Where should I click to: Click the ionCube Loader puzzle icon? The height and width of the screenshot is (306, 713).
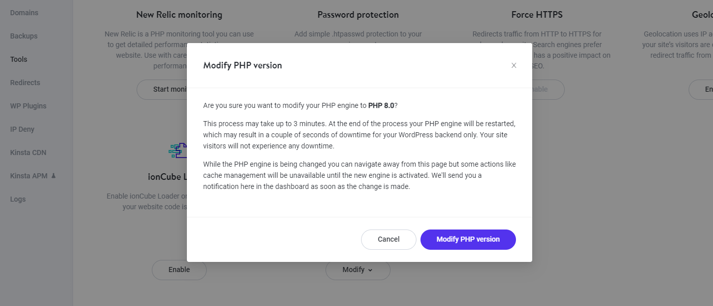tap(177, 150)
